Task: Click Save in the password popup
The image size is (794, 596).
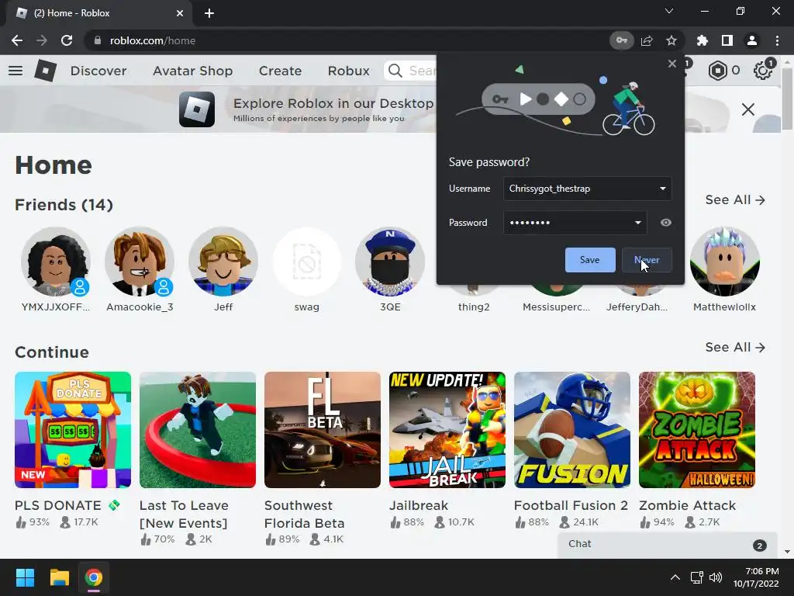Action: pos(590,260)
